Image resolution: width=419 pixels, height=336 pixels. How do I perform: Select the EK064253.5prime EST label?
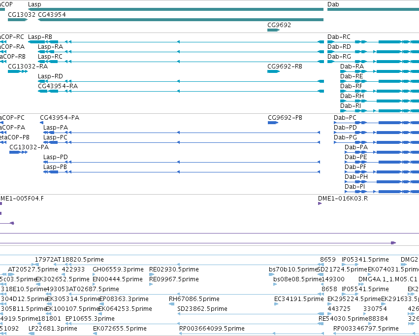(126, 309)
